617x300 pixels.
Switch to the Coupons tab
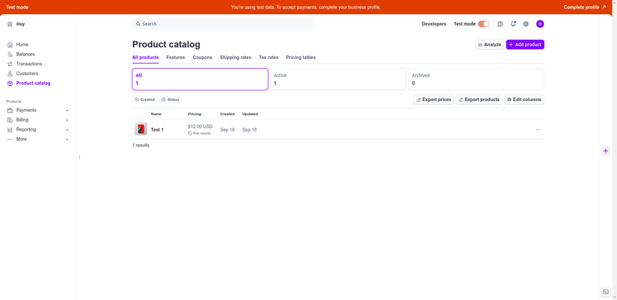coord(202,58)
